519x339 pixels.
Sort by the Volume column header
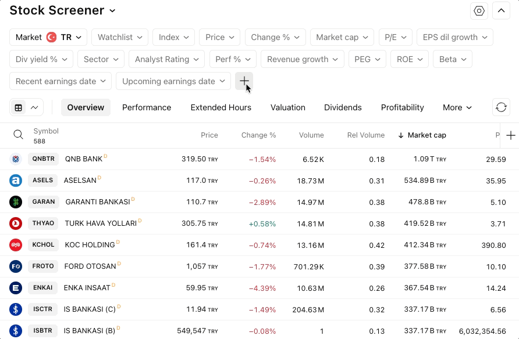tap(311, 135)
